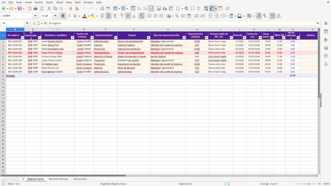Open sidebar Properties deck
This screenshot has height=186, width=331.
tap(326, 32)
